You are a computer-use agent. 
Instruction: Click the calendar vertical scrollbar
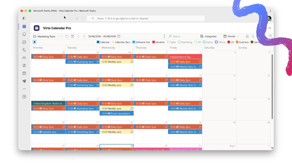[272, 87]
